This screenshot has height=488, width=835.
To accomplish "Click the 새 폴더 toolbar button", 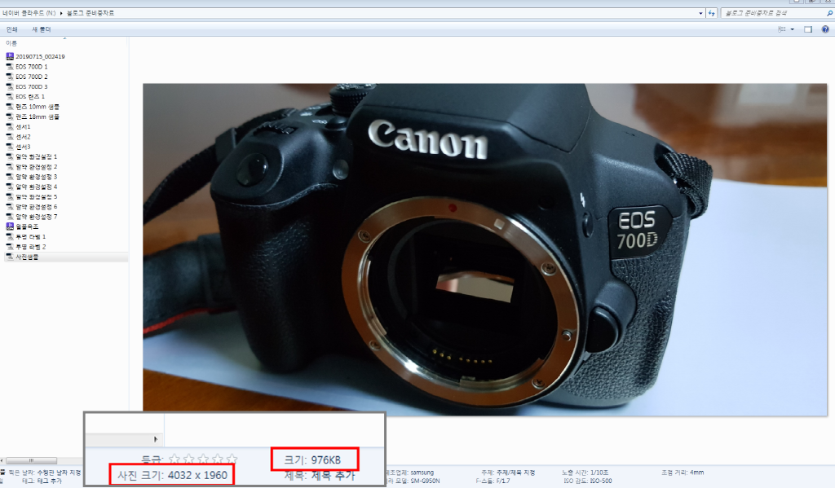I will 41,29.
